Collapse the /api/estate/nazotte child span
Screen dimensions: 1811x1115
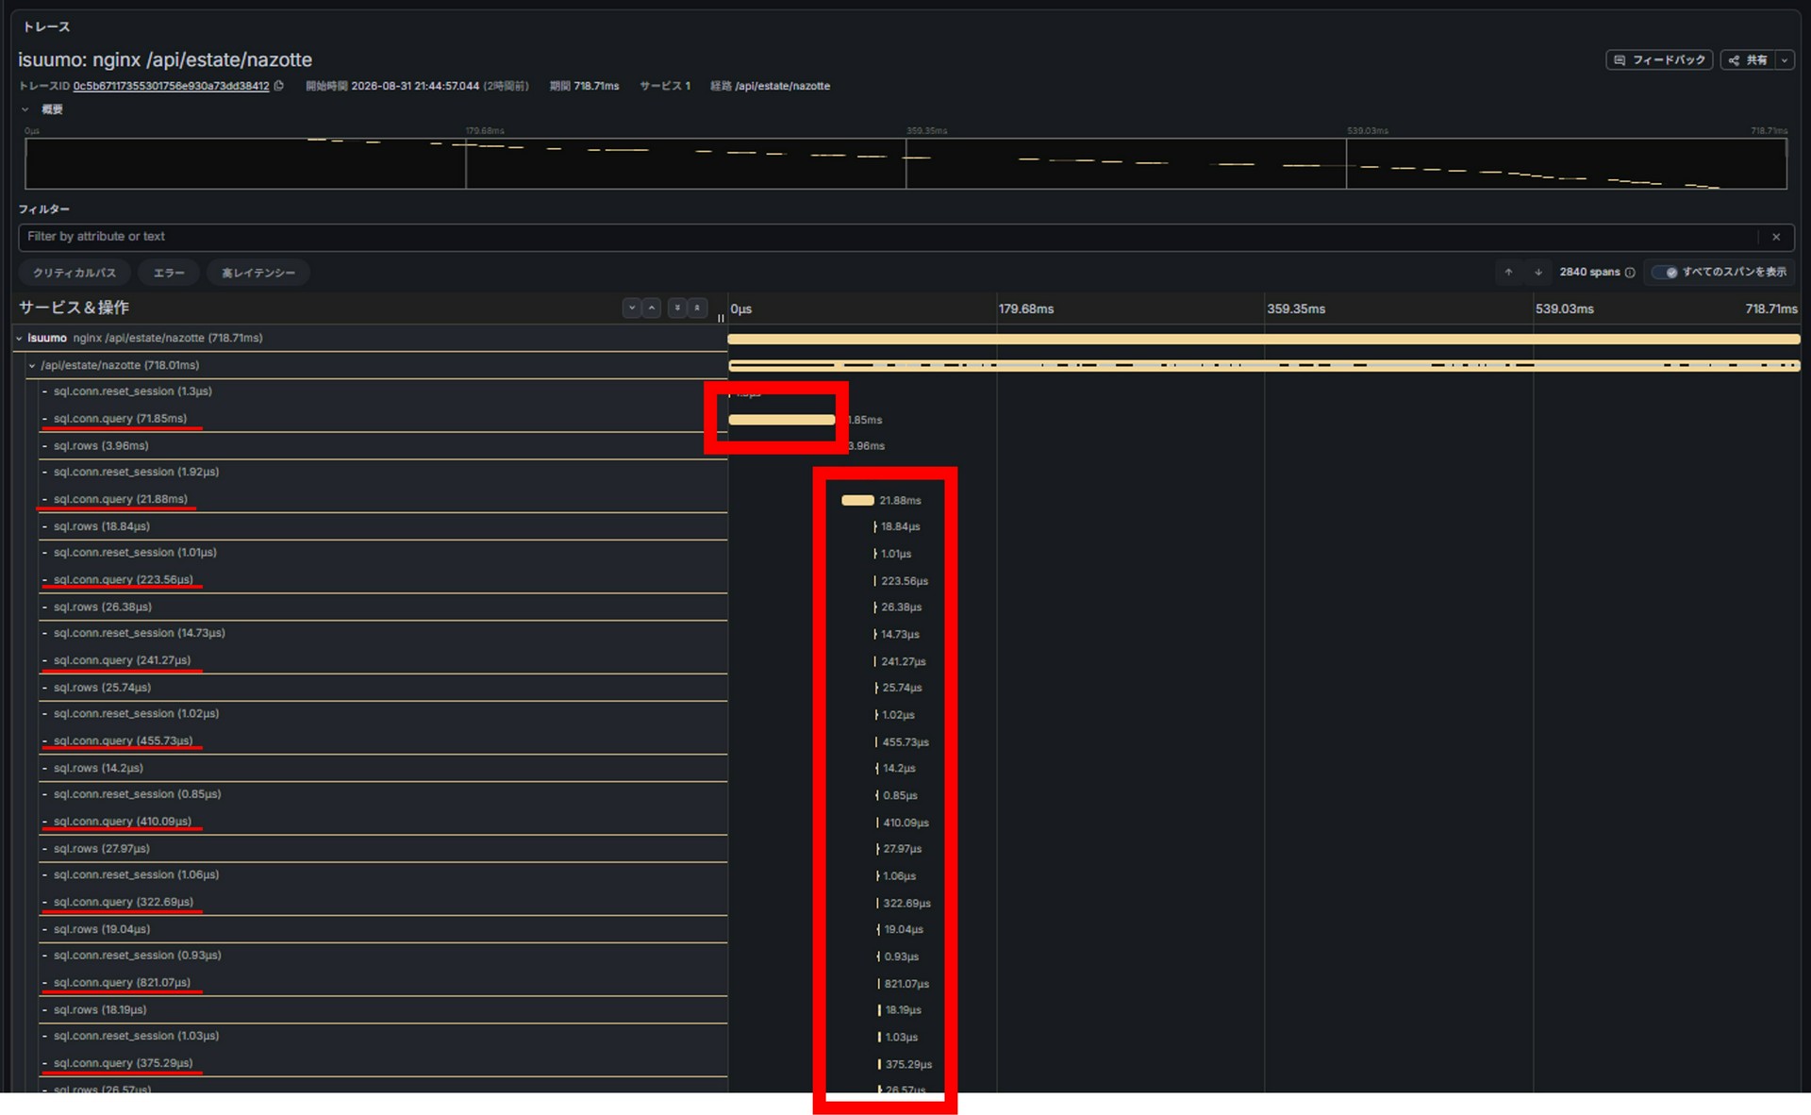click(x=32, y=366)
